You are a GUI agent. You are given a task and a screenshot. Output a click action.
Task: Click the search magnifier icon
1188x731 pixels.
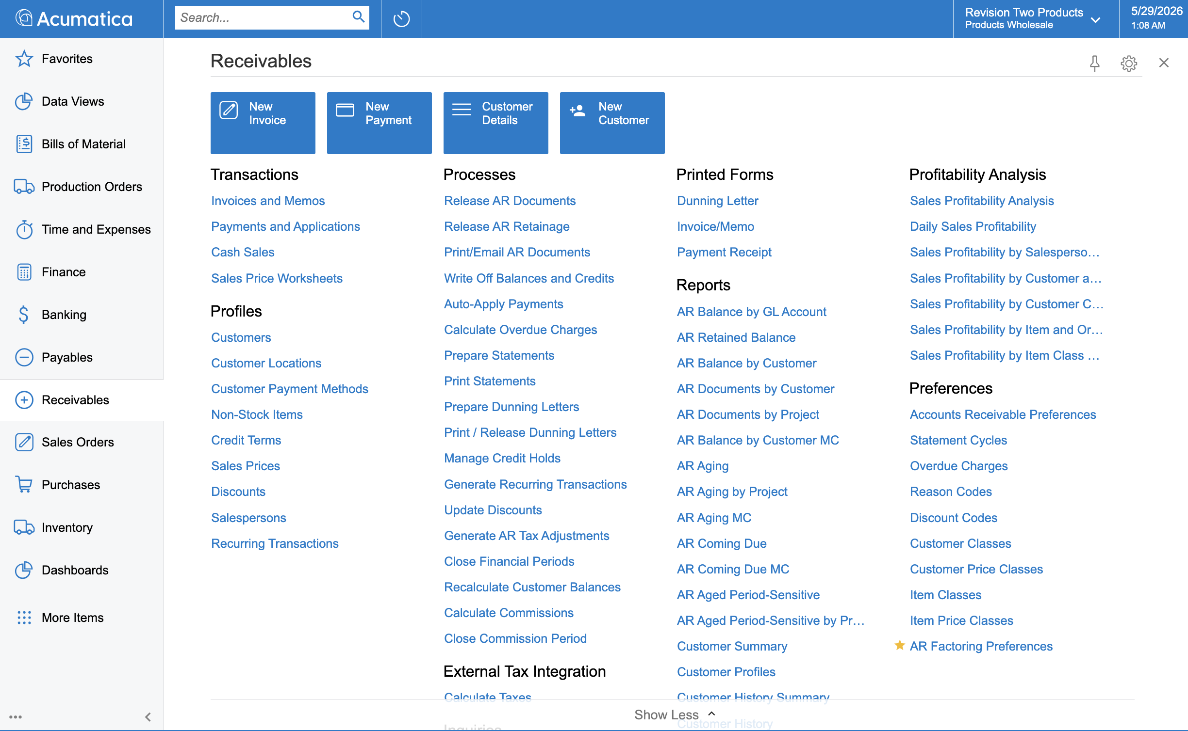[358, 17]
